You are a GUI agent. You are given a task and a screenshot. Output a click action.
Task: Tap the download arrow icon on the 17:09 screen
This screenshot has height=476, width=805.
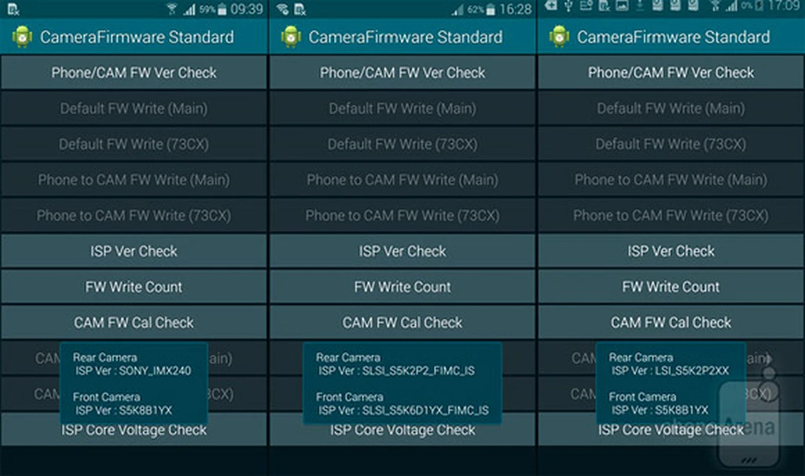pyautogui.click(x=640, y=6)
